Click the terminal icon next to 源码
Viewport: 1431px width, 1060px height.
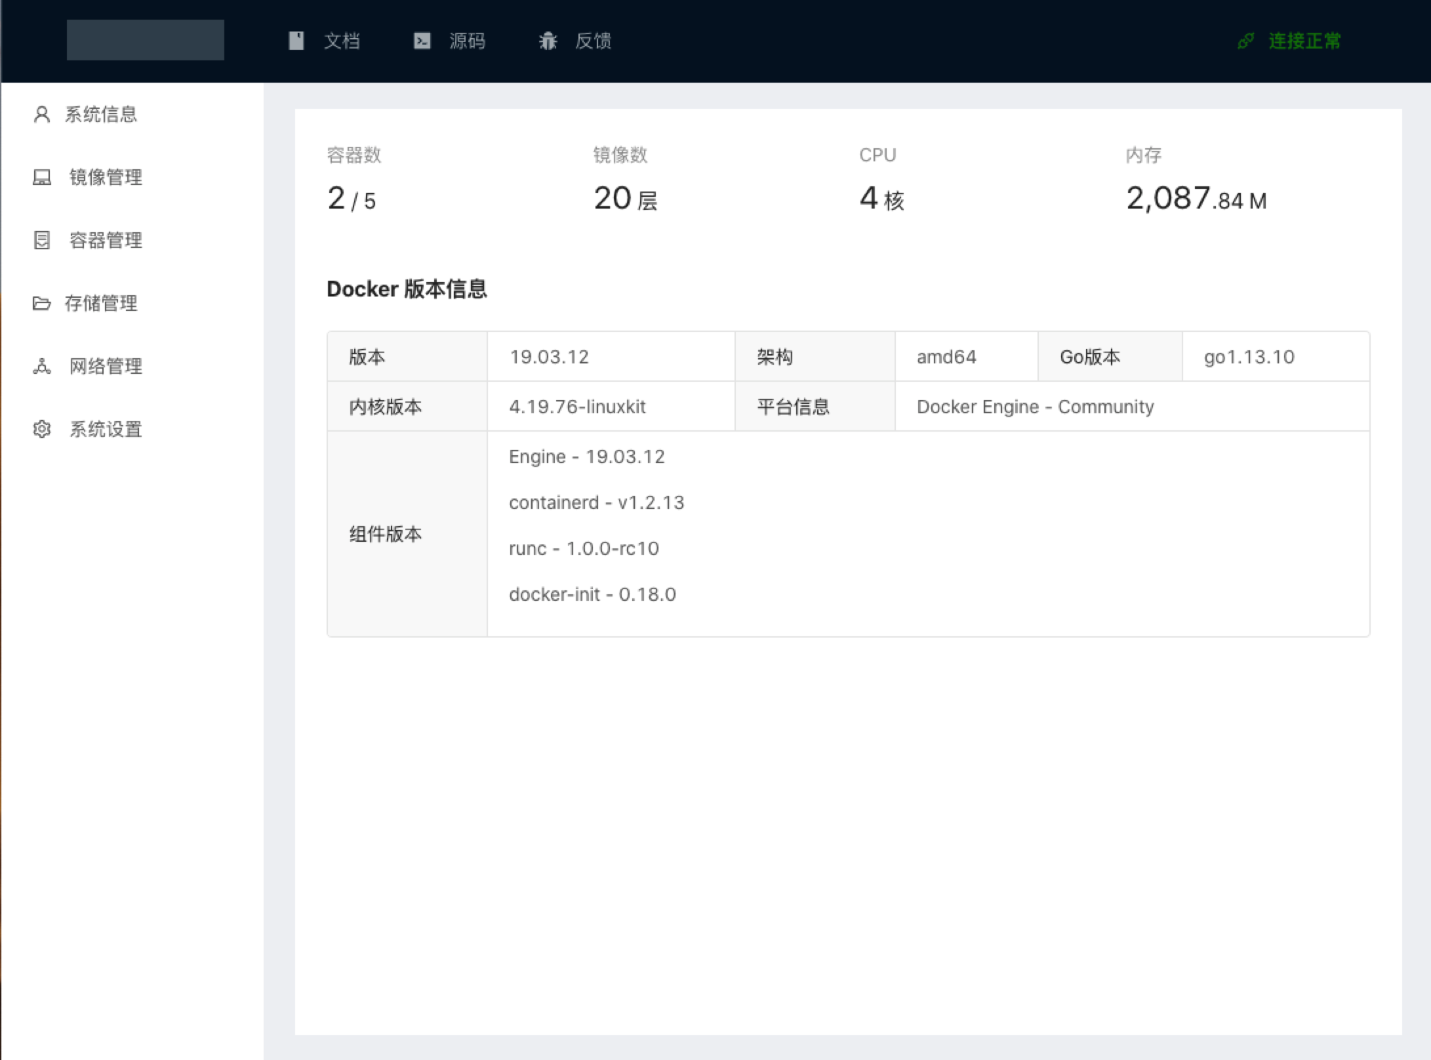point(422,41)
